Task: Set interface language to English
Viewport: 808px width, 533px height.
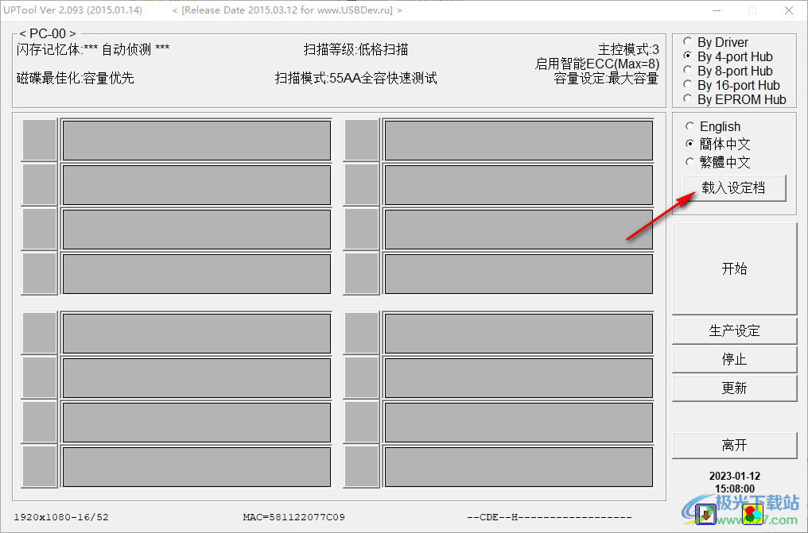Action: (x=713, y=126)
